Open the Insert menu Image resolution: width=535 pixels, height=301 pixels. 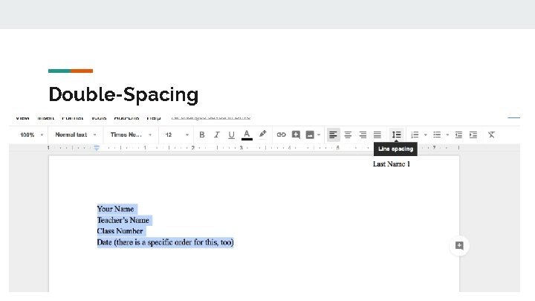click(46, 117)
